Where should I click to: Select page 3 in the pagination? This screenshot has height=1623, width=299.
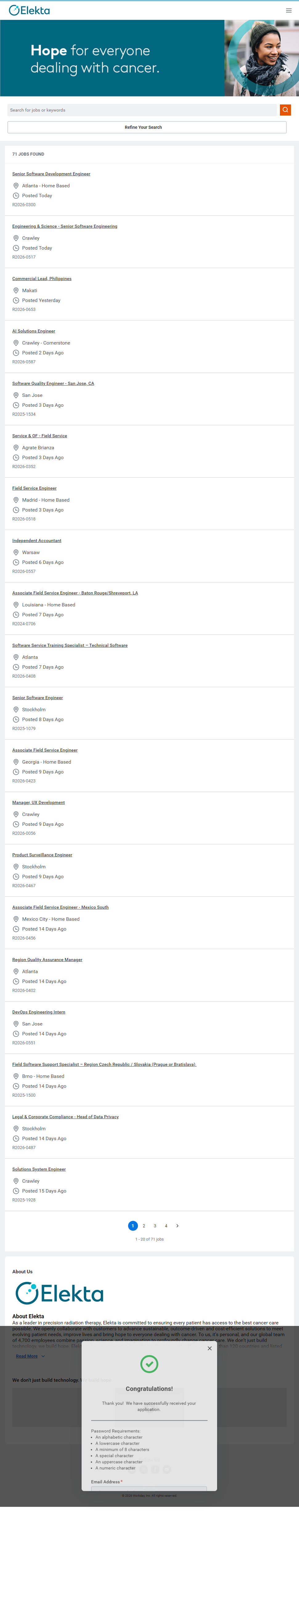click(155, 1225)
